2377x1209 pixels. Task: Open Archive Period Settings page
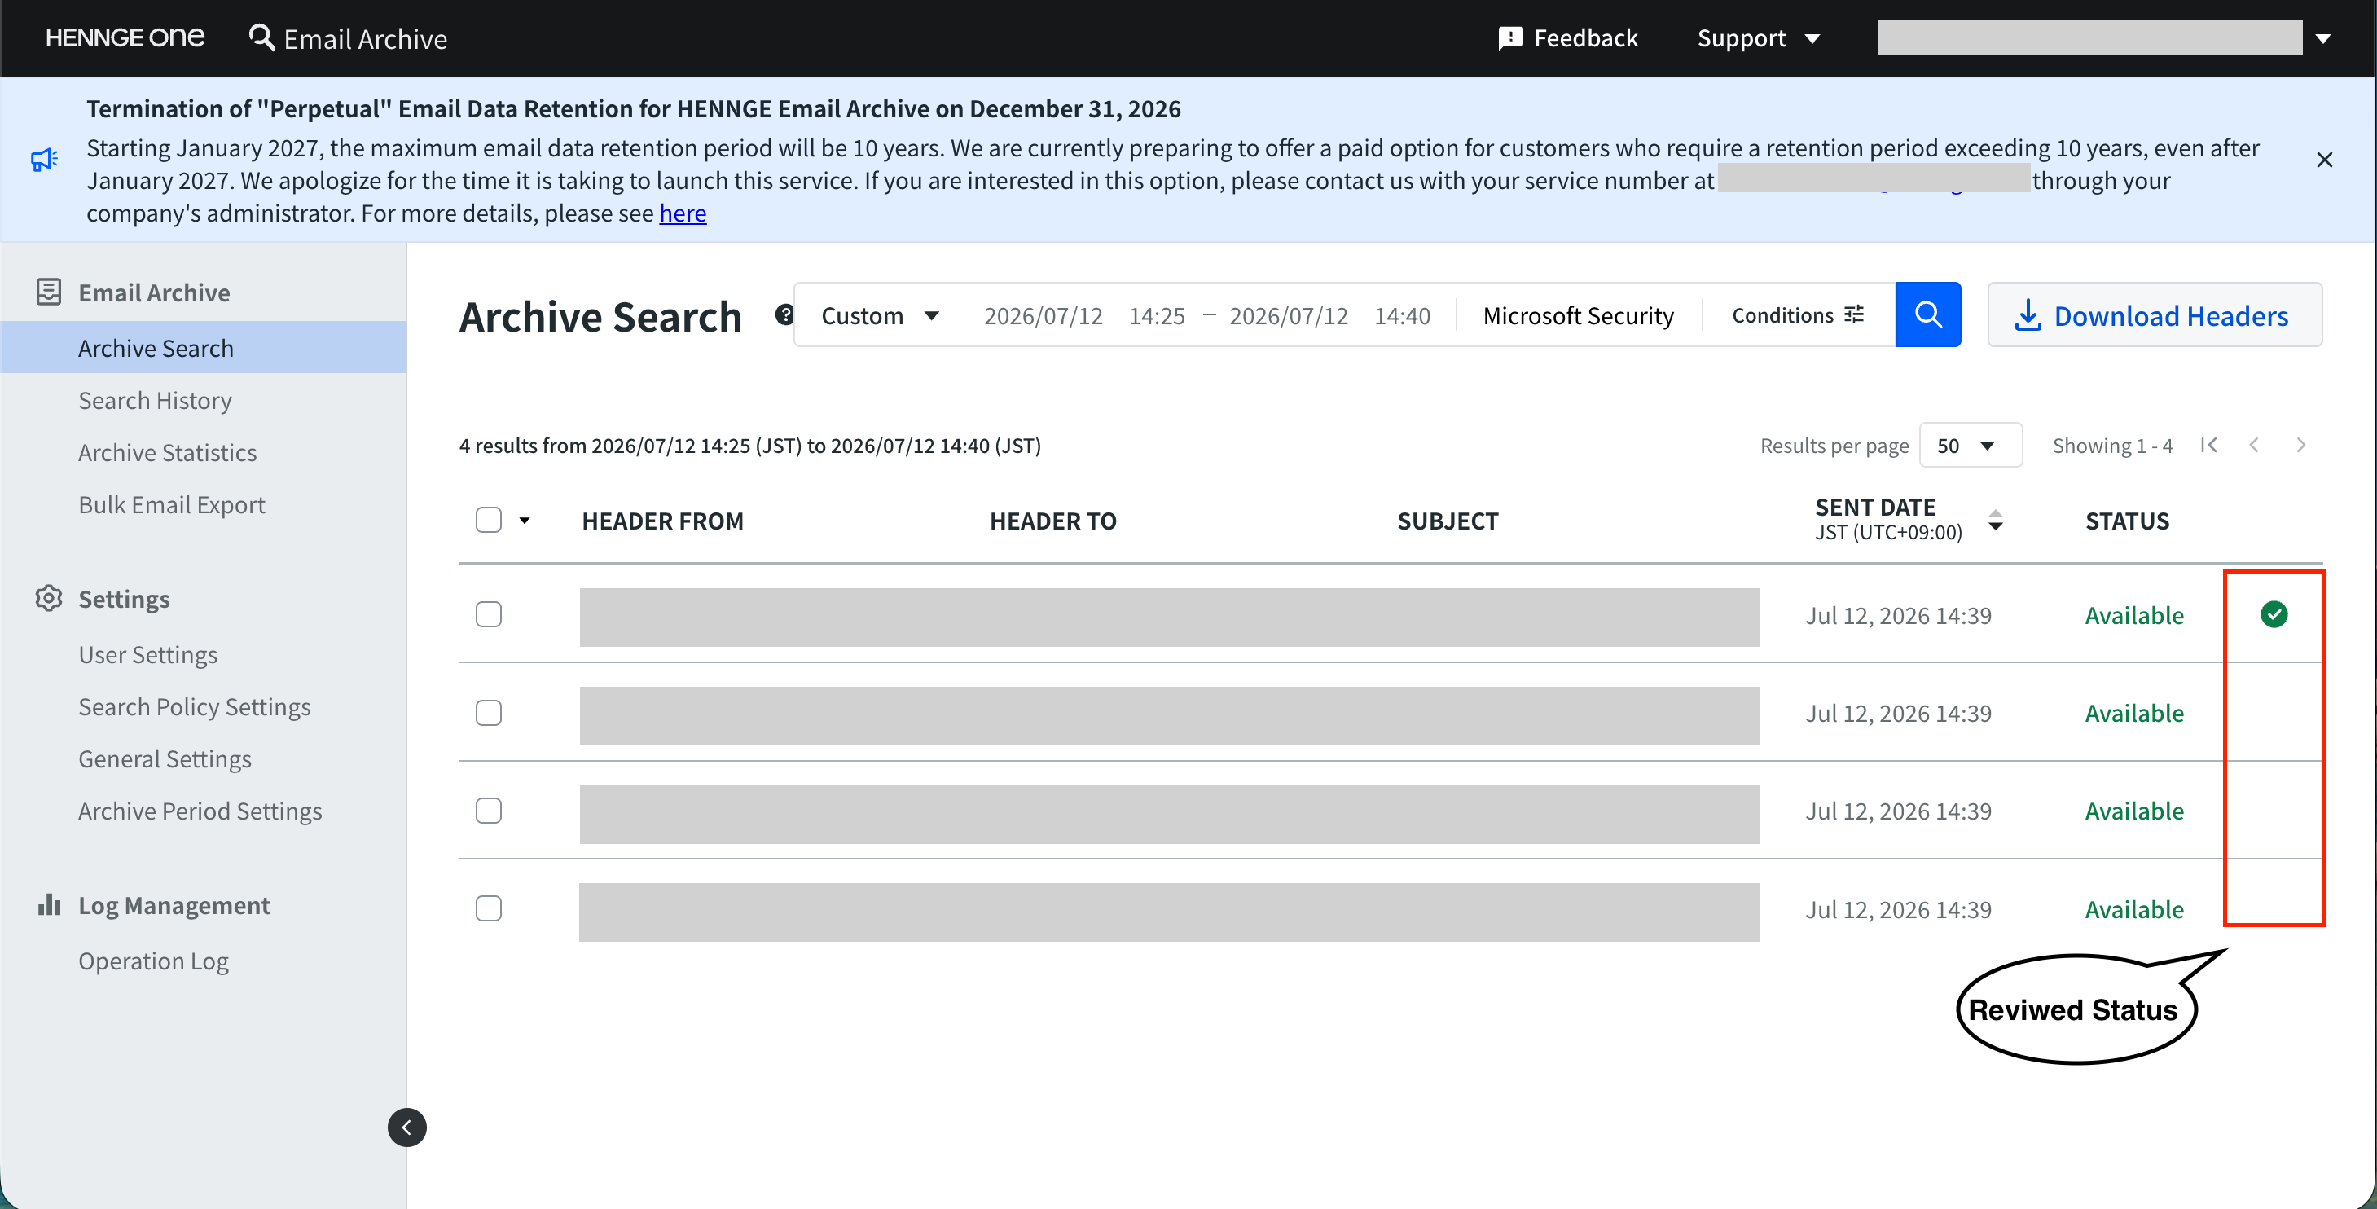click(x=200, y=811)
